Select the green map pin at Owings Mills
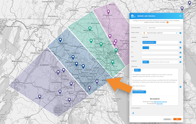The width and height of the screenshot is (196, 124). 101,44
